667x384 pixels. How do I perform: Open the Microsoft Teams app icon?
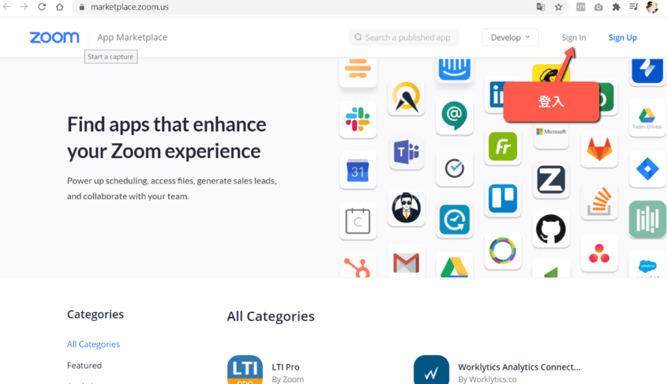point(406,152)
